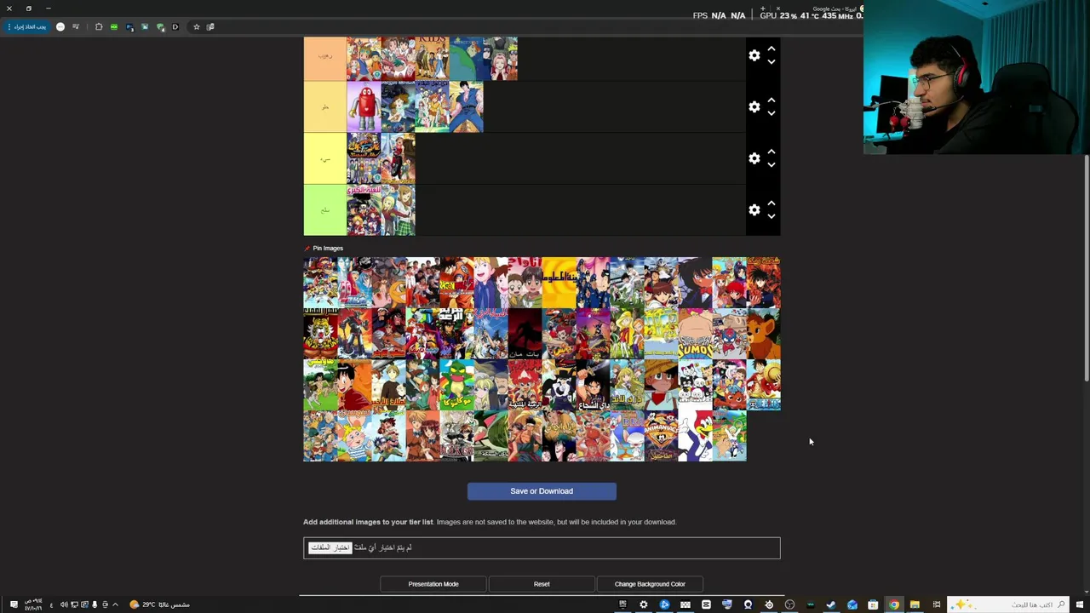Click the microphone tray icon
1090x613 pixels.
[95, 604]
